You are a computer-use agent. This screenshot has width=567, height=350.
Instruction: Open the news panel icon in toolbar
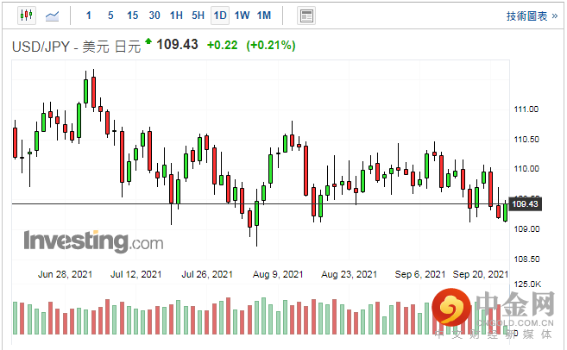tap(306, 16)
